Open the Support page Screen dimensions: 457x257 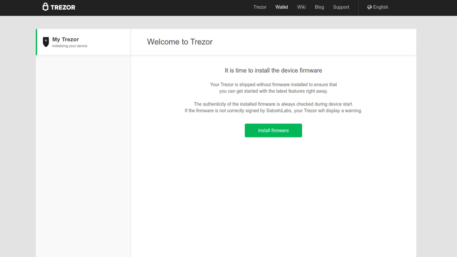point(341,7)
